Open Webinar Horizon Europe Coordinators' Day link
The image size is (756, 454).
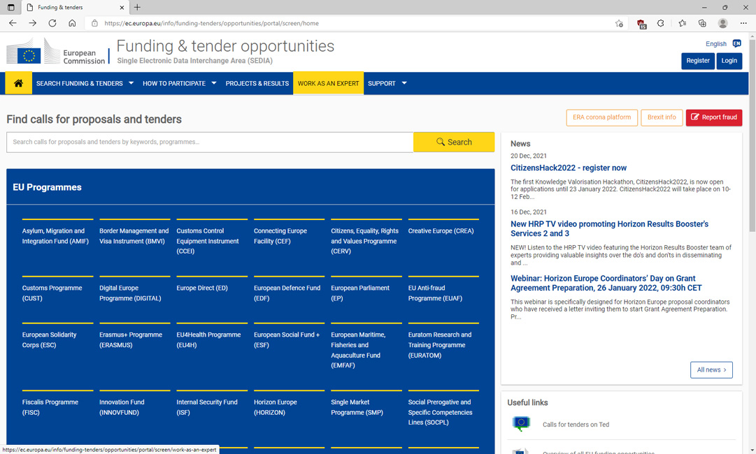point(606,283)
